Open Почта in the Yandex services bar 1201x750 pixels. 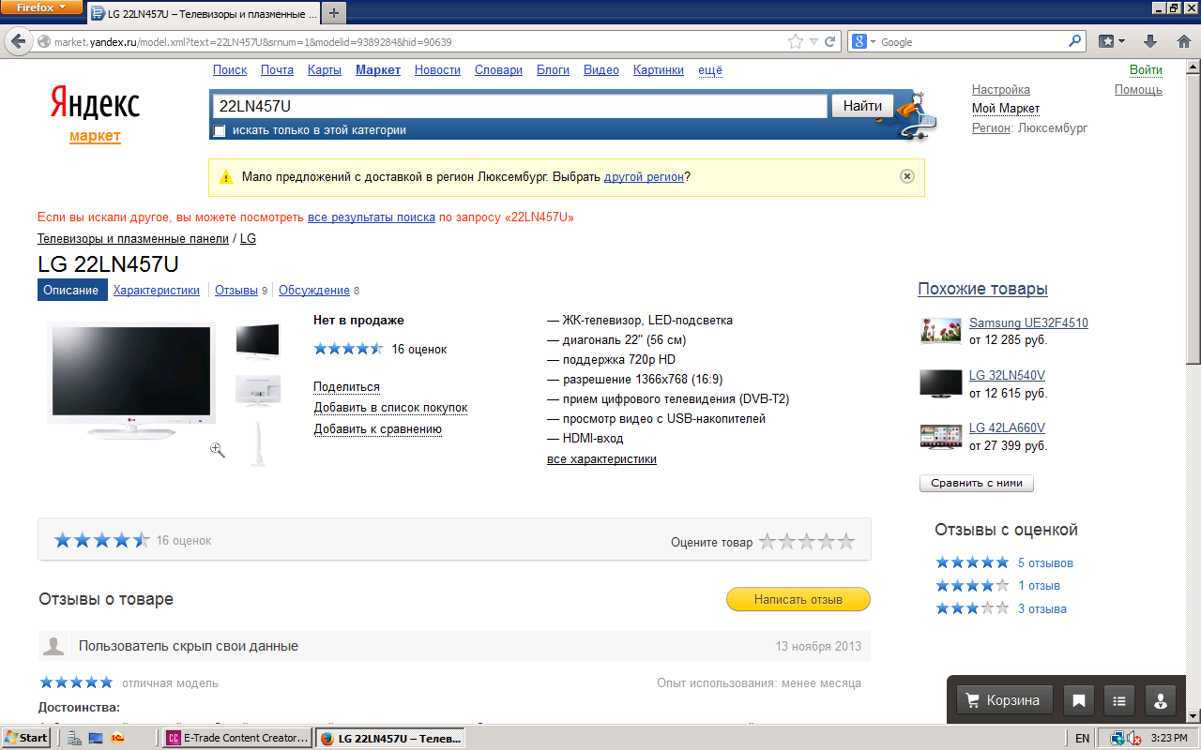pos(277,70)
